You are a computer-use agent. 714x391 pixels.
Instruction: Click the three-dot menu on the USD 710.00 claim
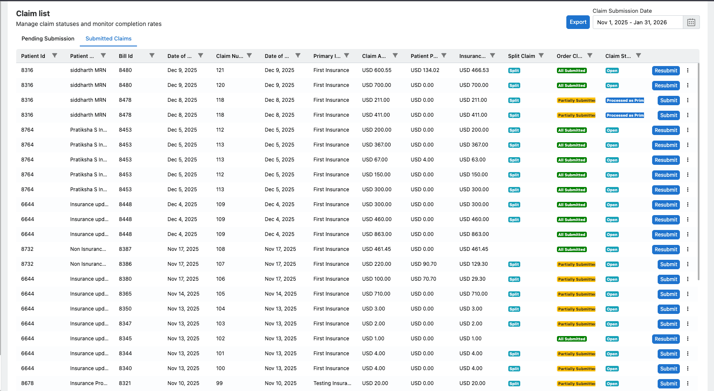coord(688,294)
